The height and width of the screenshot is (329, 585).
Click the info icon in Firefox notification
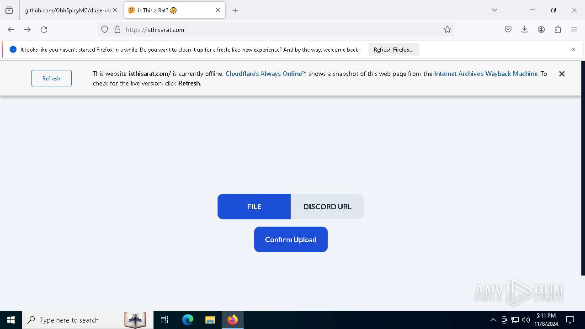(x=13, y=49)
